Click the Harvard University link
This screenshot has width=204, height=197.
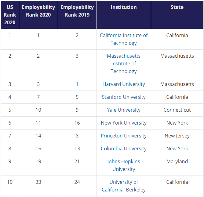124,84
